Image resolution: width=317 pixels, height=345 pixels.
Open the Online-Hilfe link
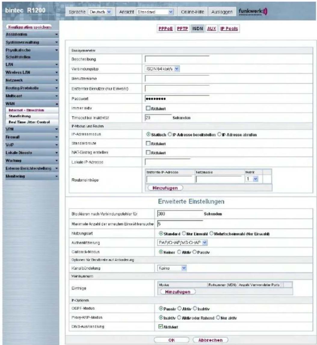pyautogui.click(x=192, y=12)
